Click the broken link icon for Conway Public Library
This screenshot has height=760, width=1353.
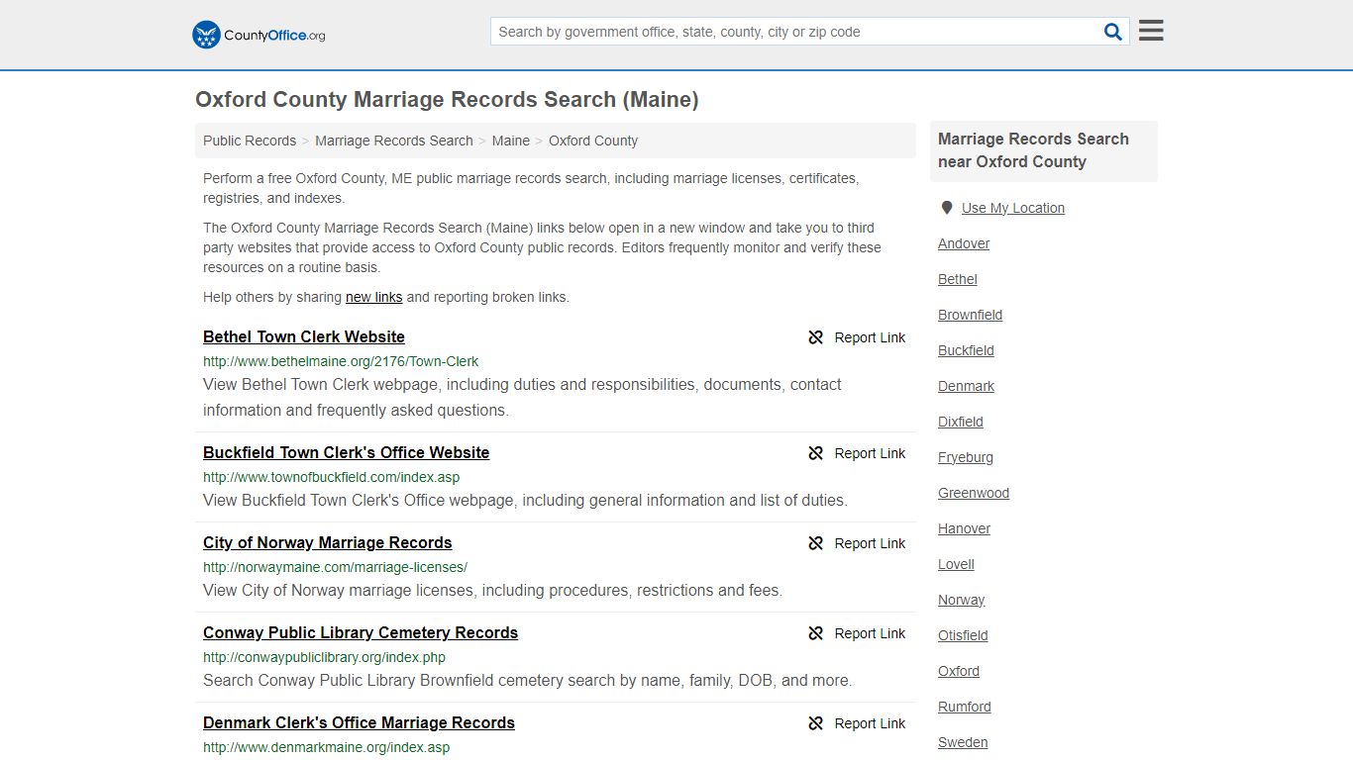[x=815, y=633]
